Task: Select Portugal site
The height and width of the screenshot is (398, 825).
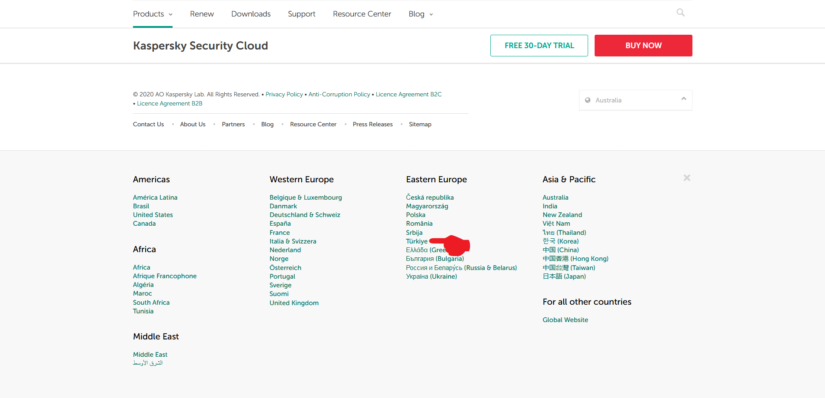Action: 282,276
